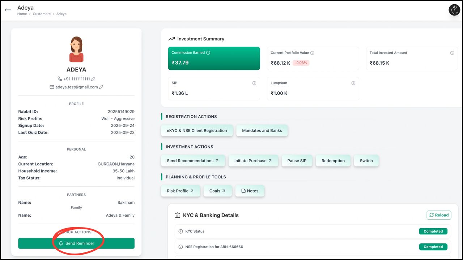463x260 pixels.
Task: Click Commission Earned info icon
Action: click(208, 53)
